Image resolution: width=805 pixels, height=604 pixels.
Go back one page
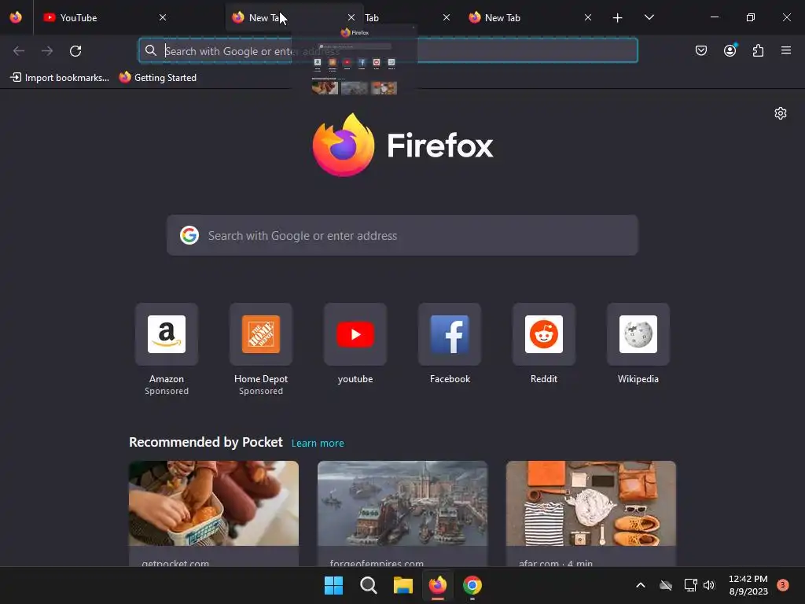19,51
